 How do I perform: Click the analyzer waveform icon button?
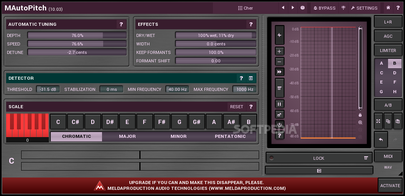[x=279, y=35]
